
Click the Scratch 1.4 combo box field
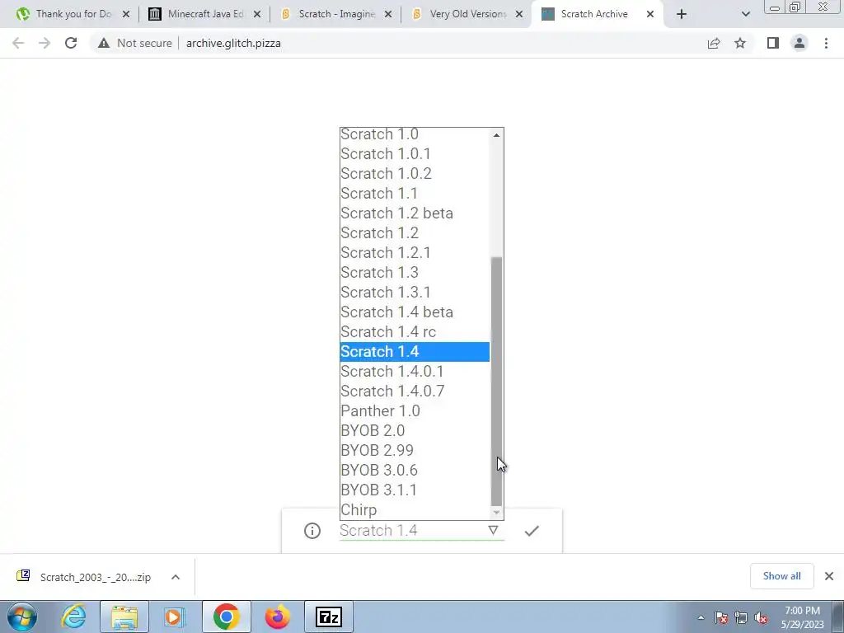421,531
